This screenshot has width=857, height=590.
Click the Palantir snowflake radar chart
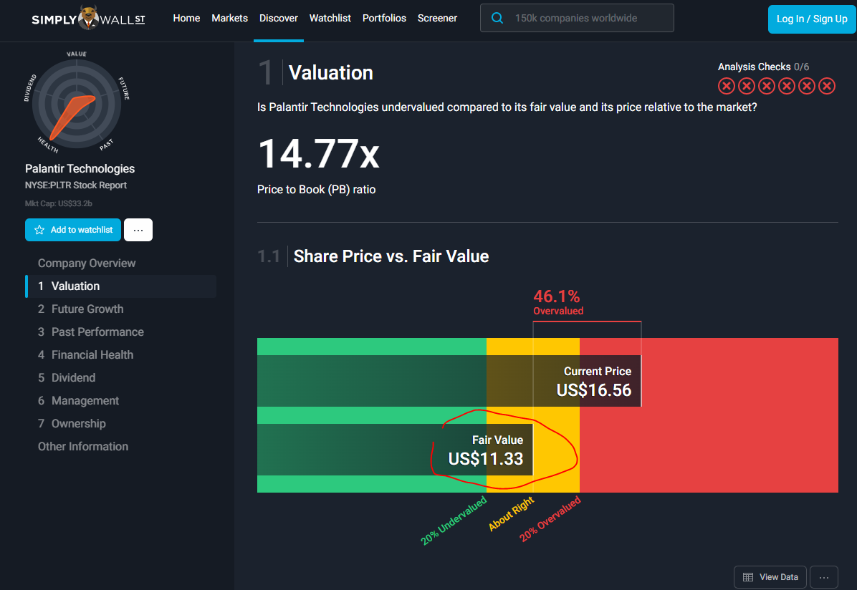77,104
